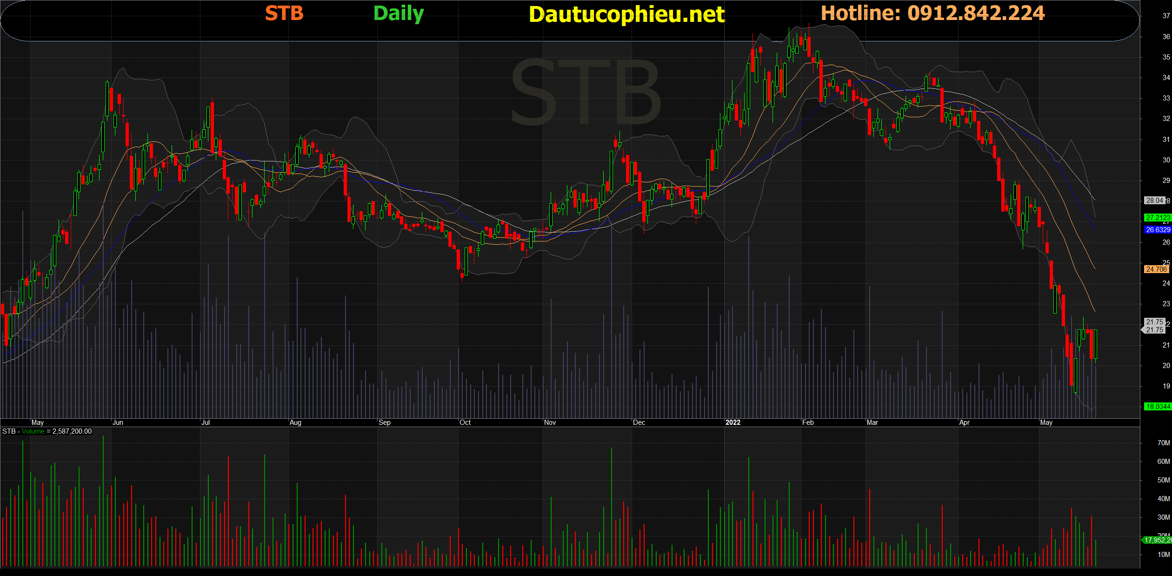Screen dimensions: 1172x576
Task: Select the Nov marker on time axis
Action: tap(550, 422)
